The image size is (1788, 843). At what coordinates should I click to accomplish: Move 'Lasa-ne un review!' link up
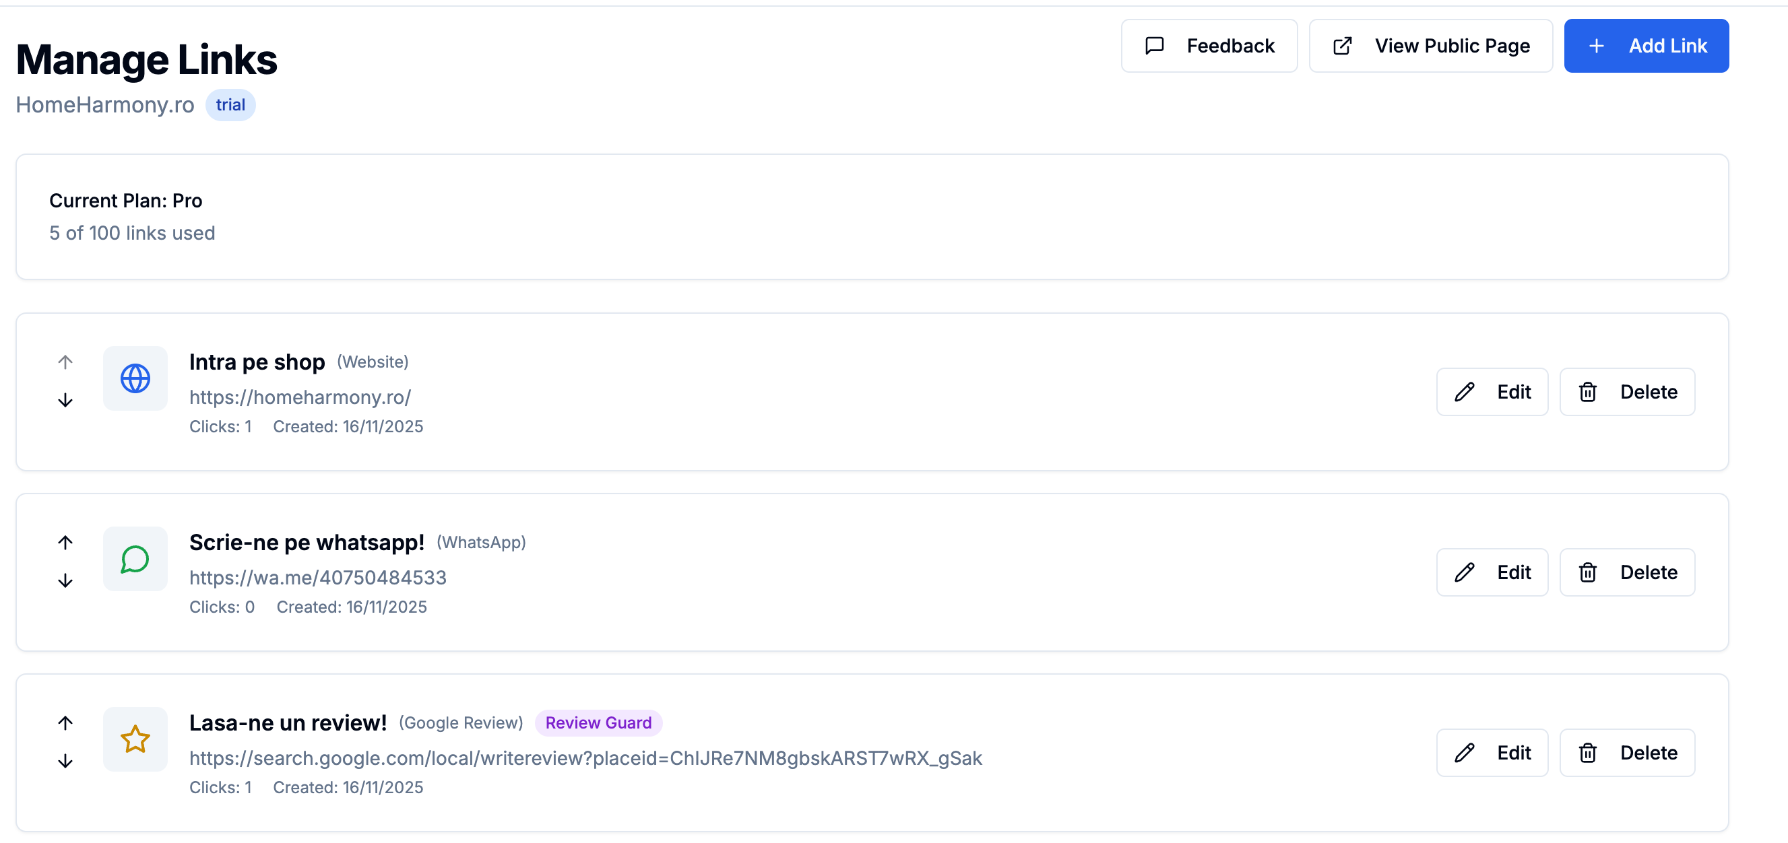tap(65, 723)
